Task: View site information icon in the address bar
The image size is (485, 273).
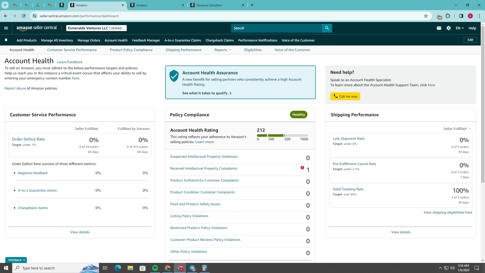Action: pos(35,16)
